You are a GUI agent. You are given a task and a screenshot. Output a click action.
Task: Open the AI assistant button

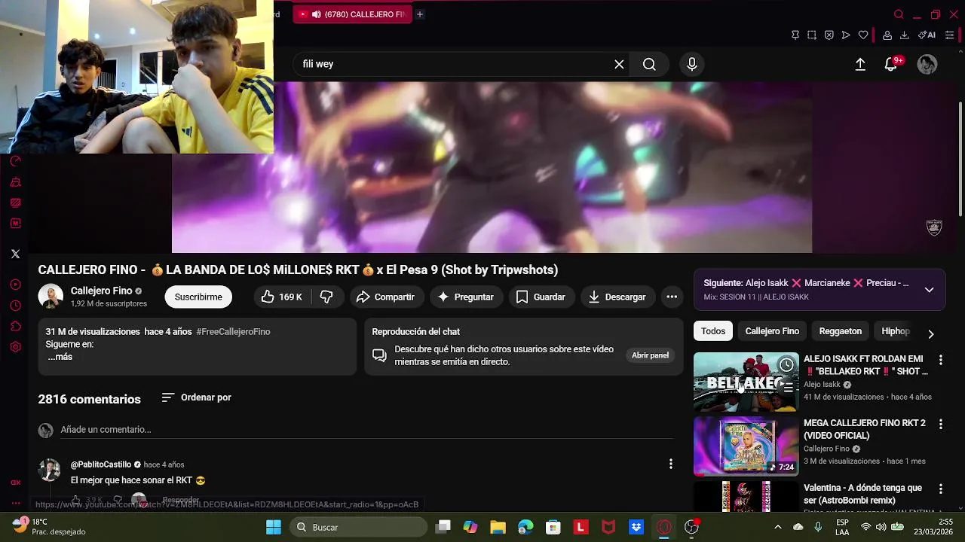click(x=927, y=35)
